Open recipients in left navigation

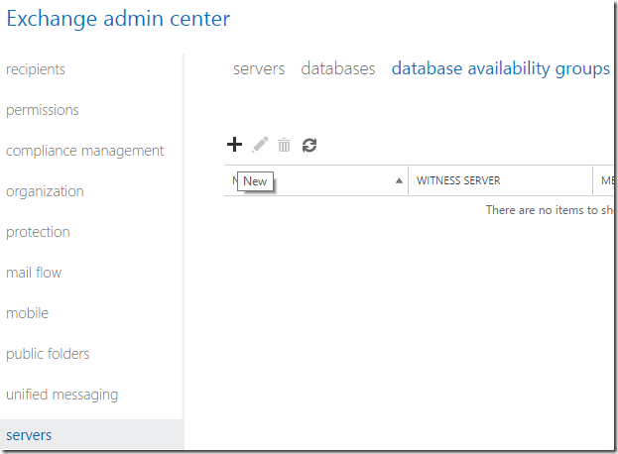point(36,69)
